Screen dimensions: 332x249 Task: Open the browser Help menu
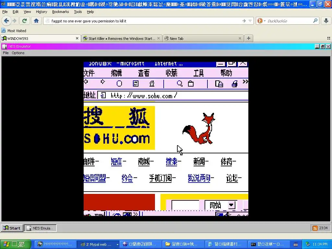click(90, 12)
